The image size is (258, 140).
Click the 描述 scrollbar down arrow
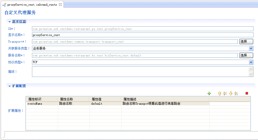[x=251, y=74]
